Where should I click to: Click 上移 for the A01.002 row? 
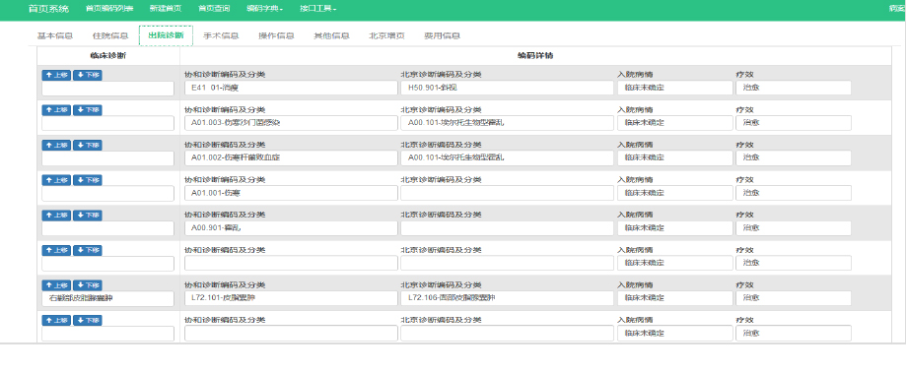coord(56,145)
